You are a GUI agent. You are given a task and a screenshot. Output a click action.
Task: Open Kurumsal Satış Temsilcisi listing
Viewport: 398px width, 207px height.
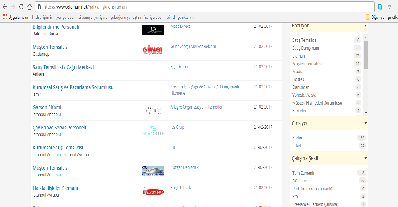(58, 148)
